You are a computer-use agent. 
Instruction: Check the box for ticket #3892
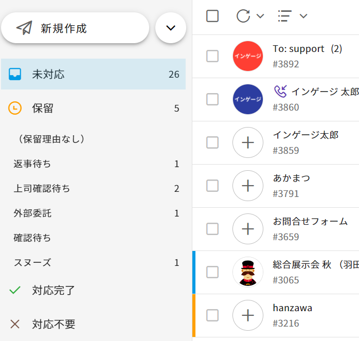[x=212, y=56]
